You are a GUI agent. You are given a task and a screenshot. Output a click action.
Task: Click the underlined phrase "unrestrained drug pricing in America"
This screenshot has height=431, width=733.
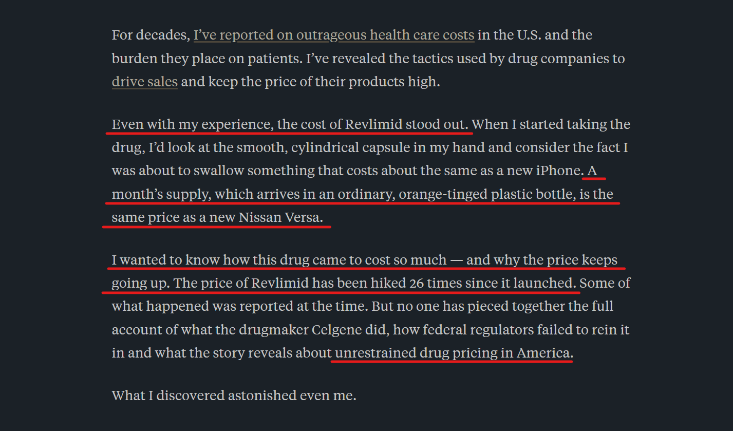(x=452, y=353)
